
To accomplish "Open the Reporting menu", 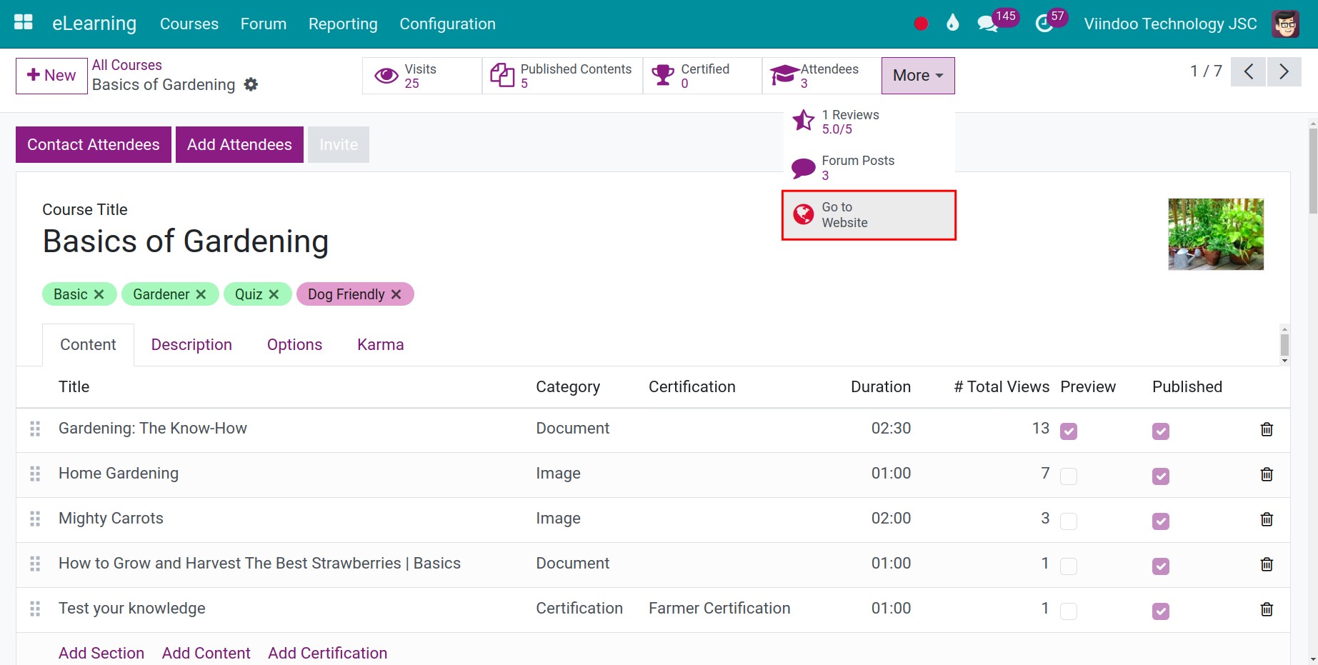I will point(343,24).
